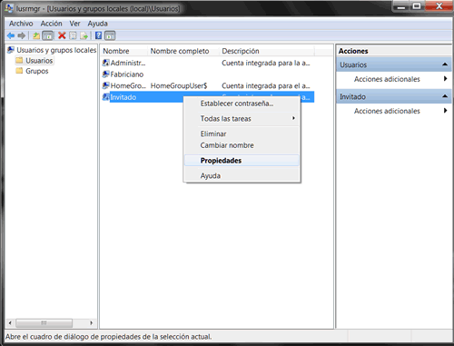
Task: Click the Back arrow toolbar icon
Action: [x=11, y=35]
